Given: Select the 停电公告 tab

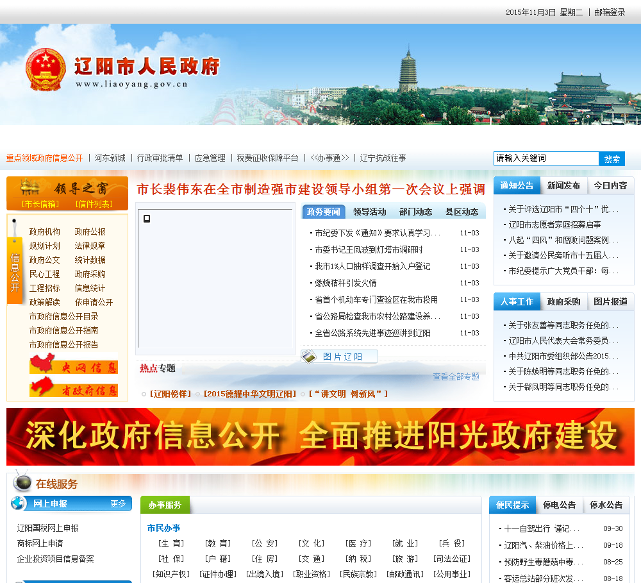Looking at the screenshot, I should pos(559,505).
